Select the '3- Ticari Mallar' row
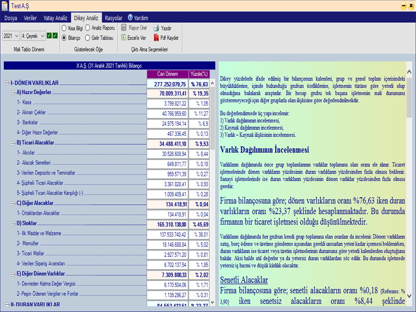This screenshot has width=416, height=312. (x=31, y=254)
